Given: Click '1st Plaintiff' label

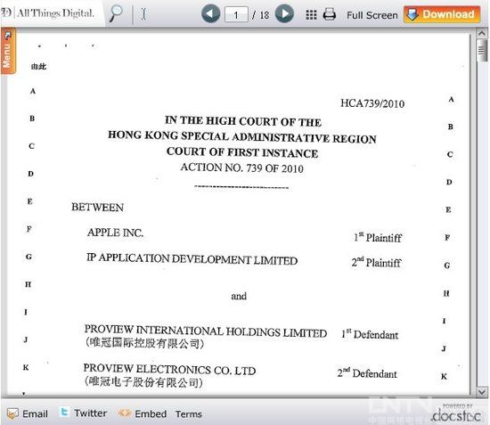Looking at the screenshot, I should pyautogui.click(x=378, y=238).
